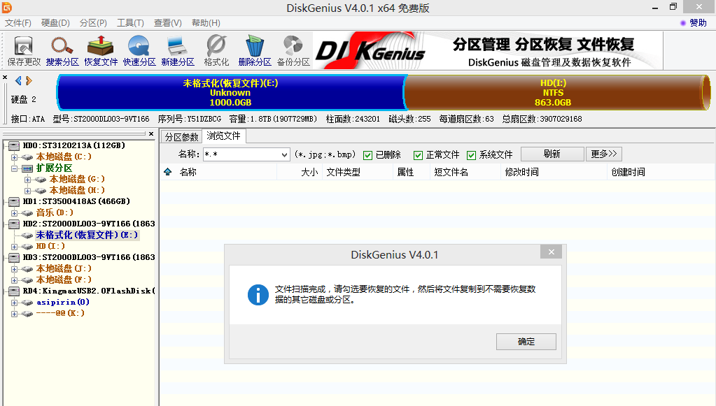
Task: Open the 备份分区 backup partition tool
Action: [293, 50]
